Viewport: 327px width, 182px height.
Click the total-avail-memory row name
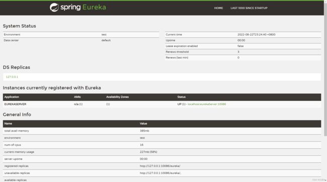[17, 131]
